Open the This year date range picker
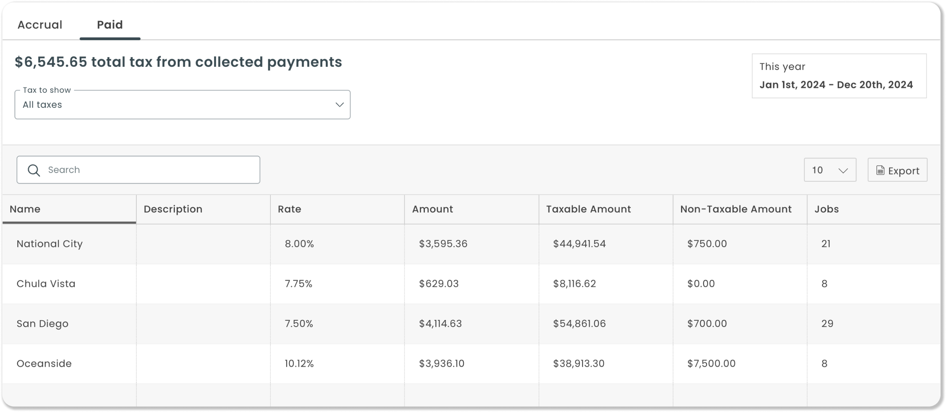Viewport: 946px width, 412px height. [839, 76]
